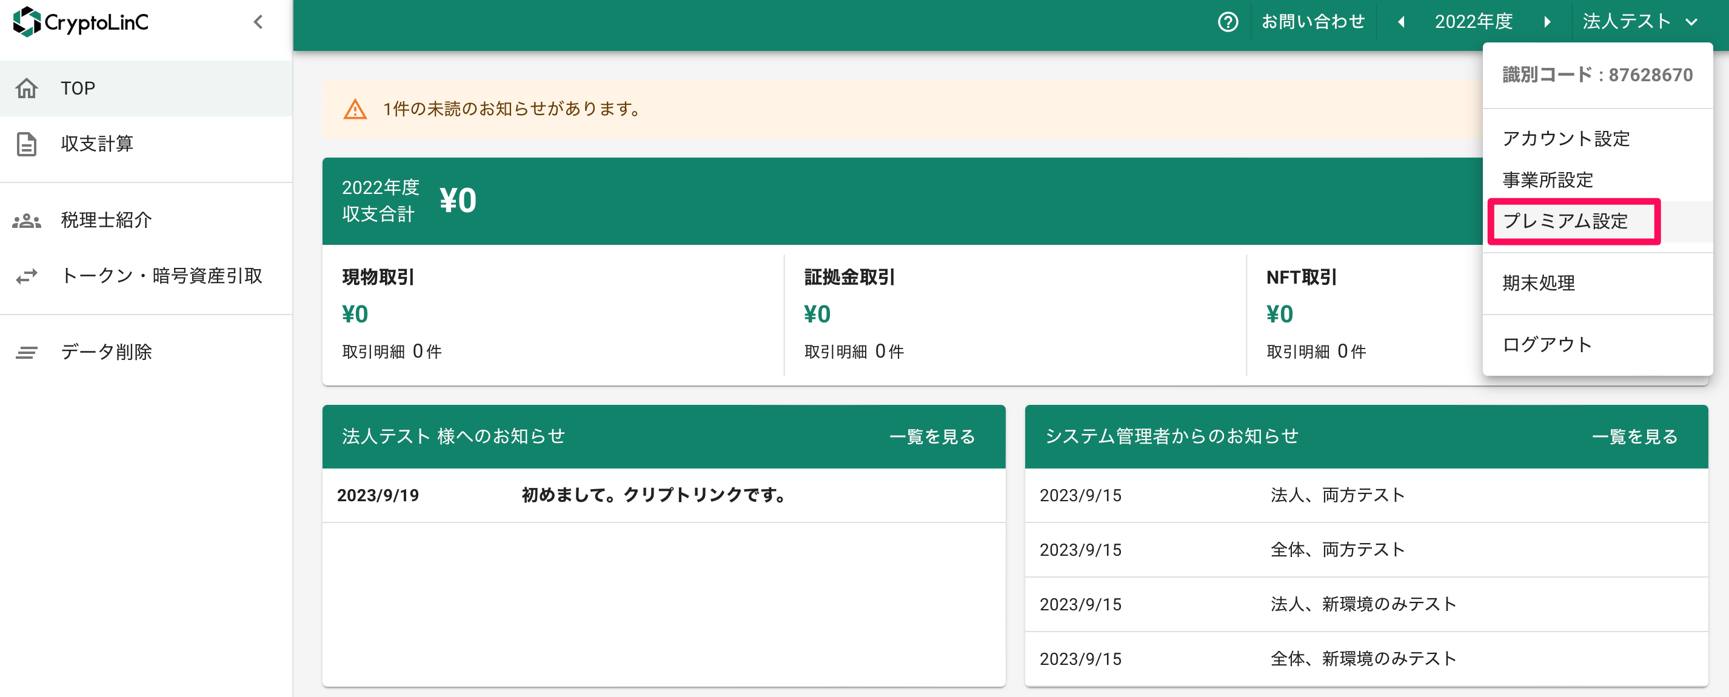
Task: Go to previous fiscal year arrow
Action: pos(1402,22)
